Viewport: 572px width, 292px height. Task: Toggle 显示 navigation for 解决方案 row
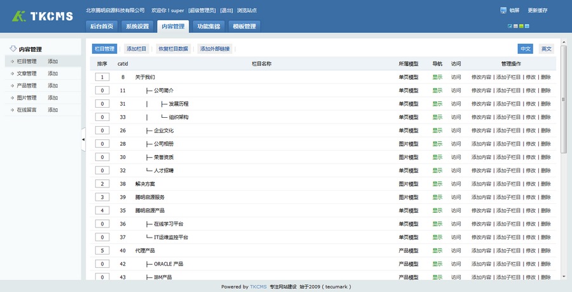click(x=437, y=184)
